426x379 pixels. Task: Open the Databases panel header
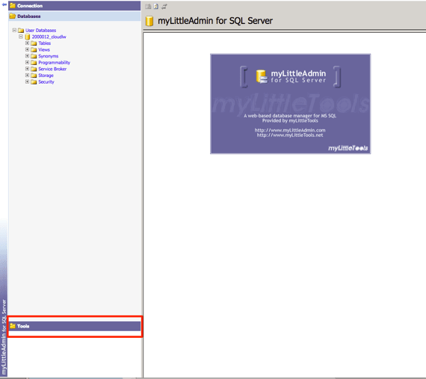pyautogui.click(x=75, y=16)
